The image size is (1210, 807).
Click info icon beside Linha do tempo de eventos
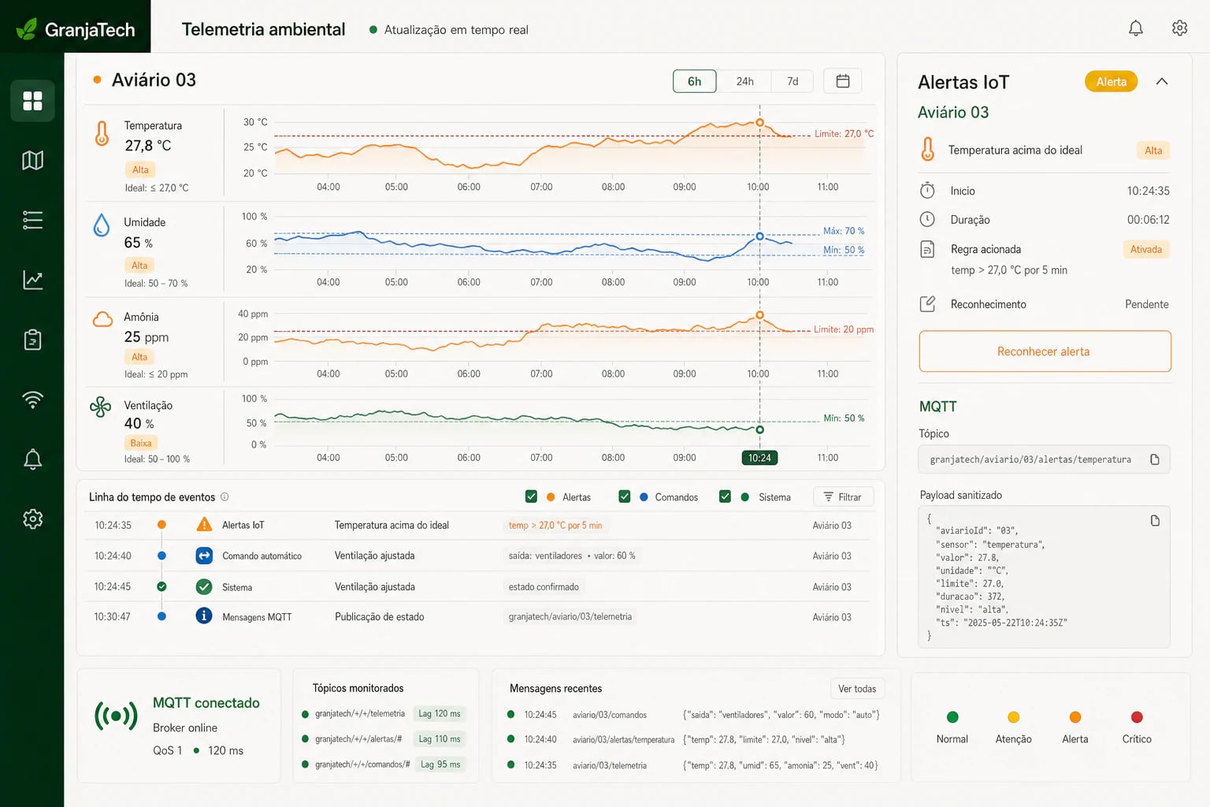pyautogui.click(x=225, y=496)
